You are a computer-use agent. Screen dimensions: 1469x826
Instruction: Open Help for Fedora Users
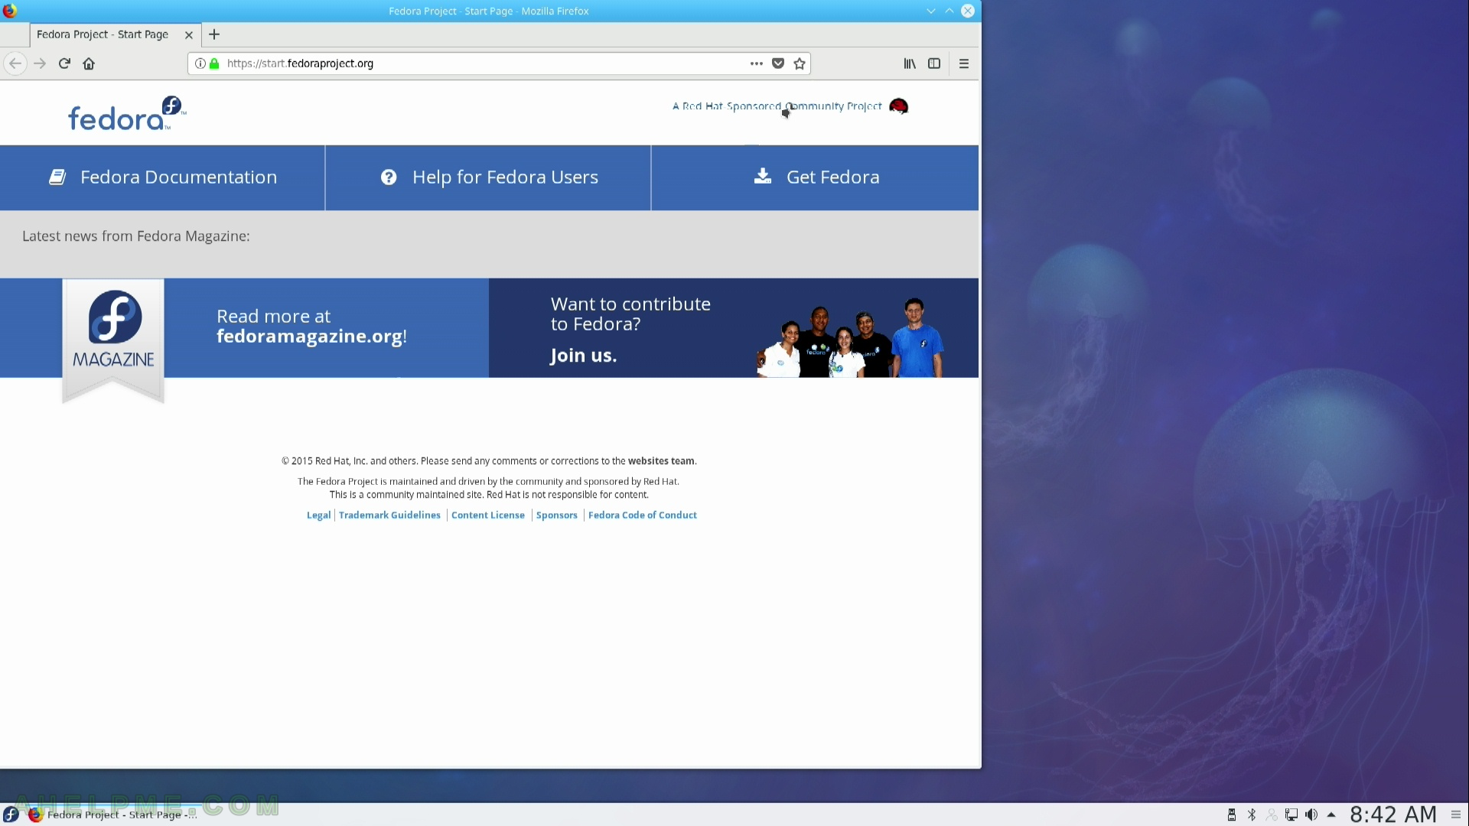click(488, 177)
